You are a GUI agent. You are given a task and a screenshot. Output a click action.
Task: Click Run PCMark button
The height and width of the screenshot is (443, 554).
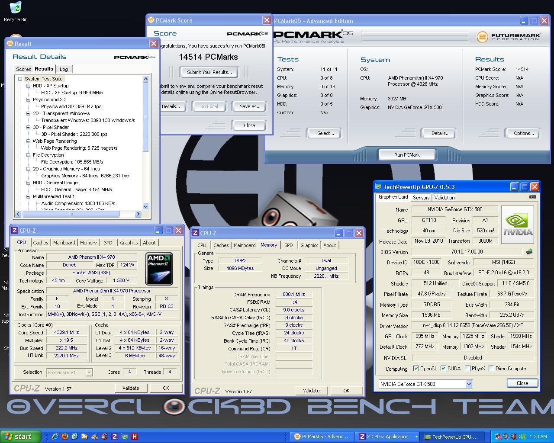407,155
